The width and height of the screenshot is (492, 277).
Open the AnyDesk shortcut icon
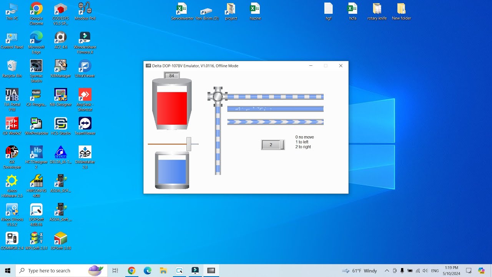85,100
